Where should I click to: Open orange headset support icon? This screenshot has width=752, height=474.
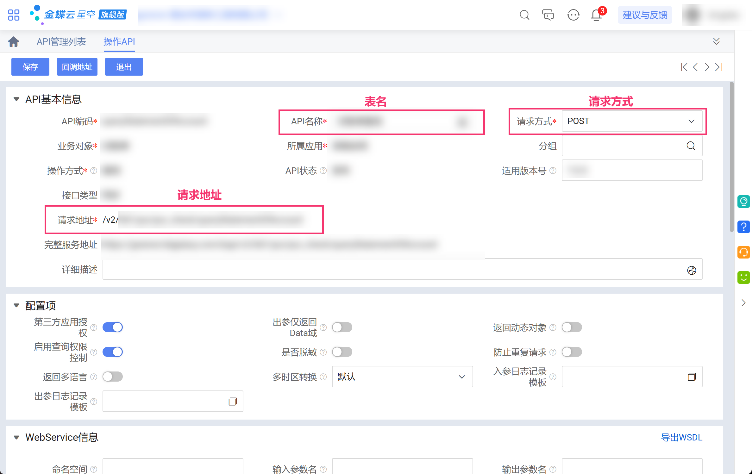click(743, 252)
